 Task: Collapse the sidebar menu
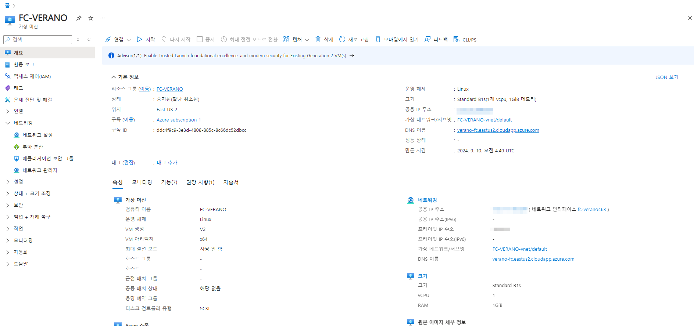click(89, 40)
